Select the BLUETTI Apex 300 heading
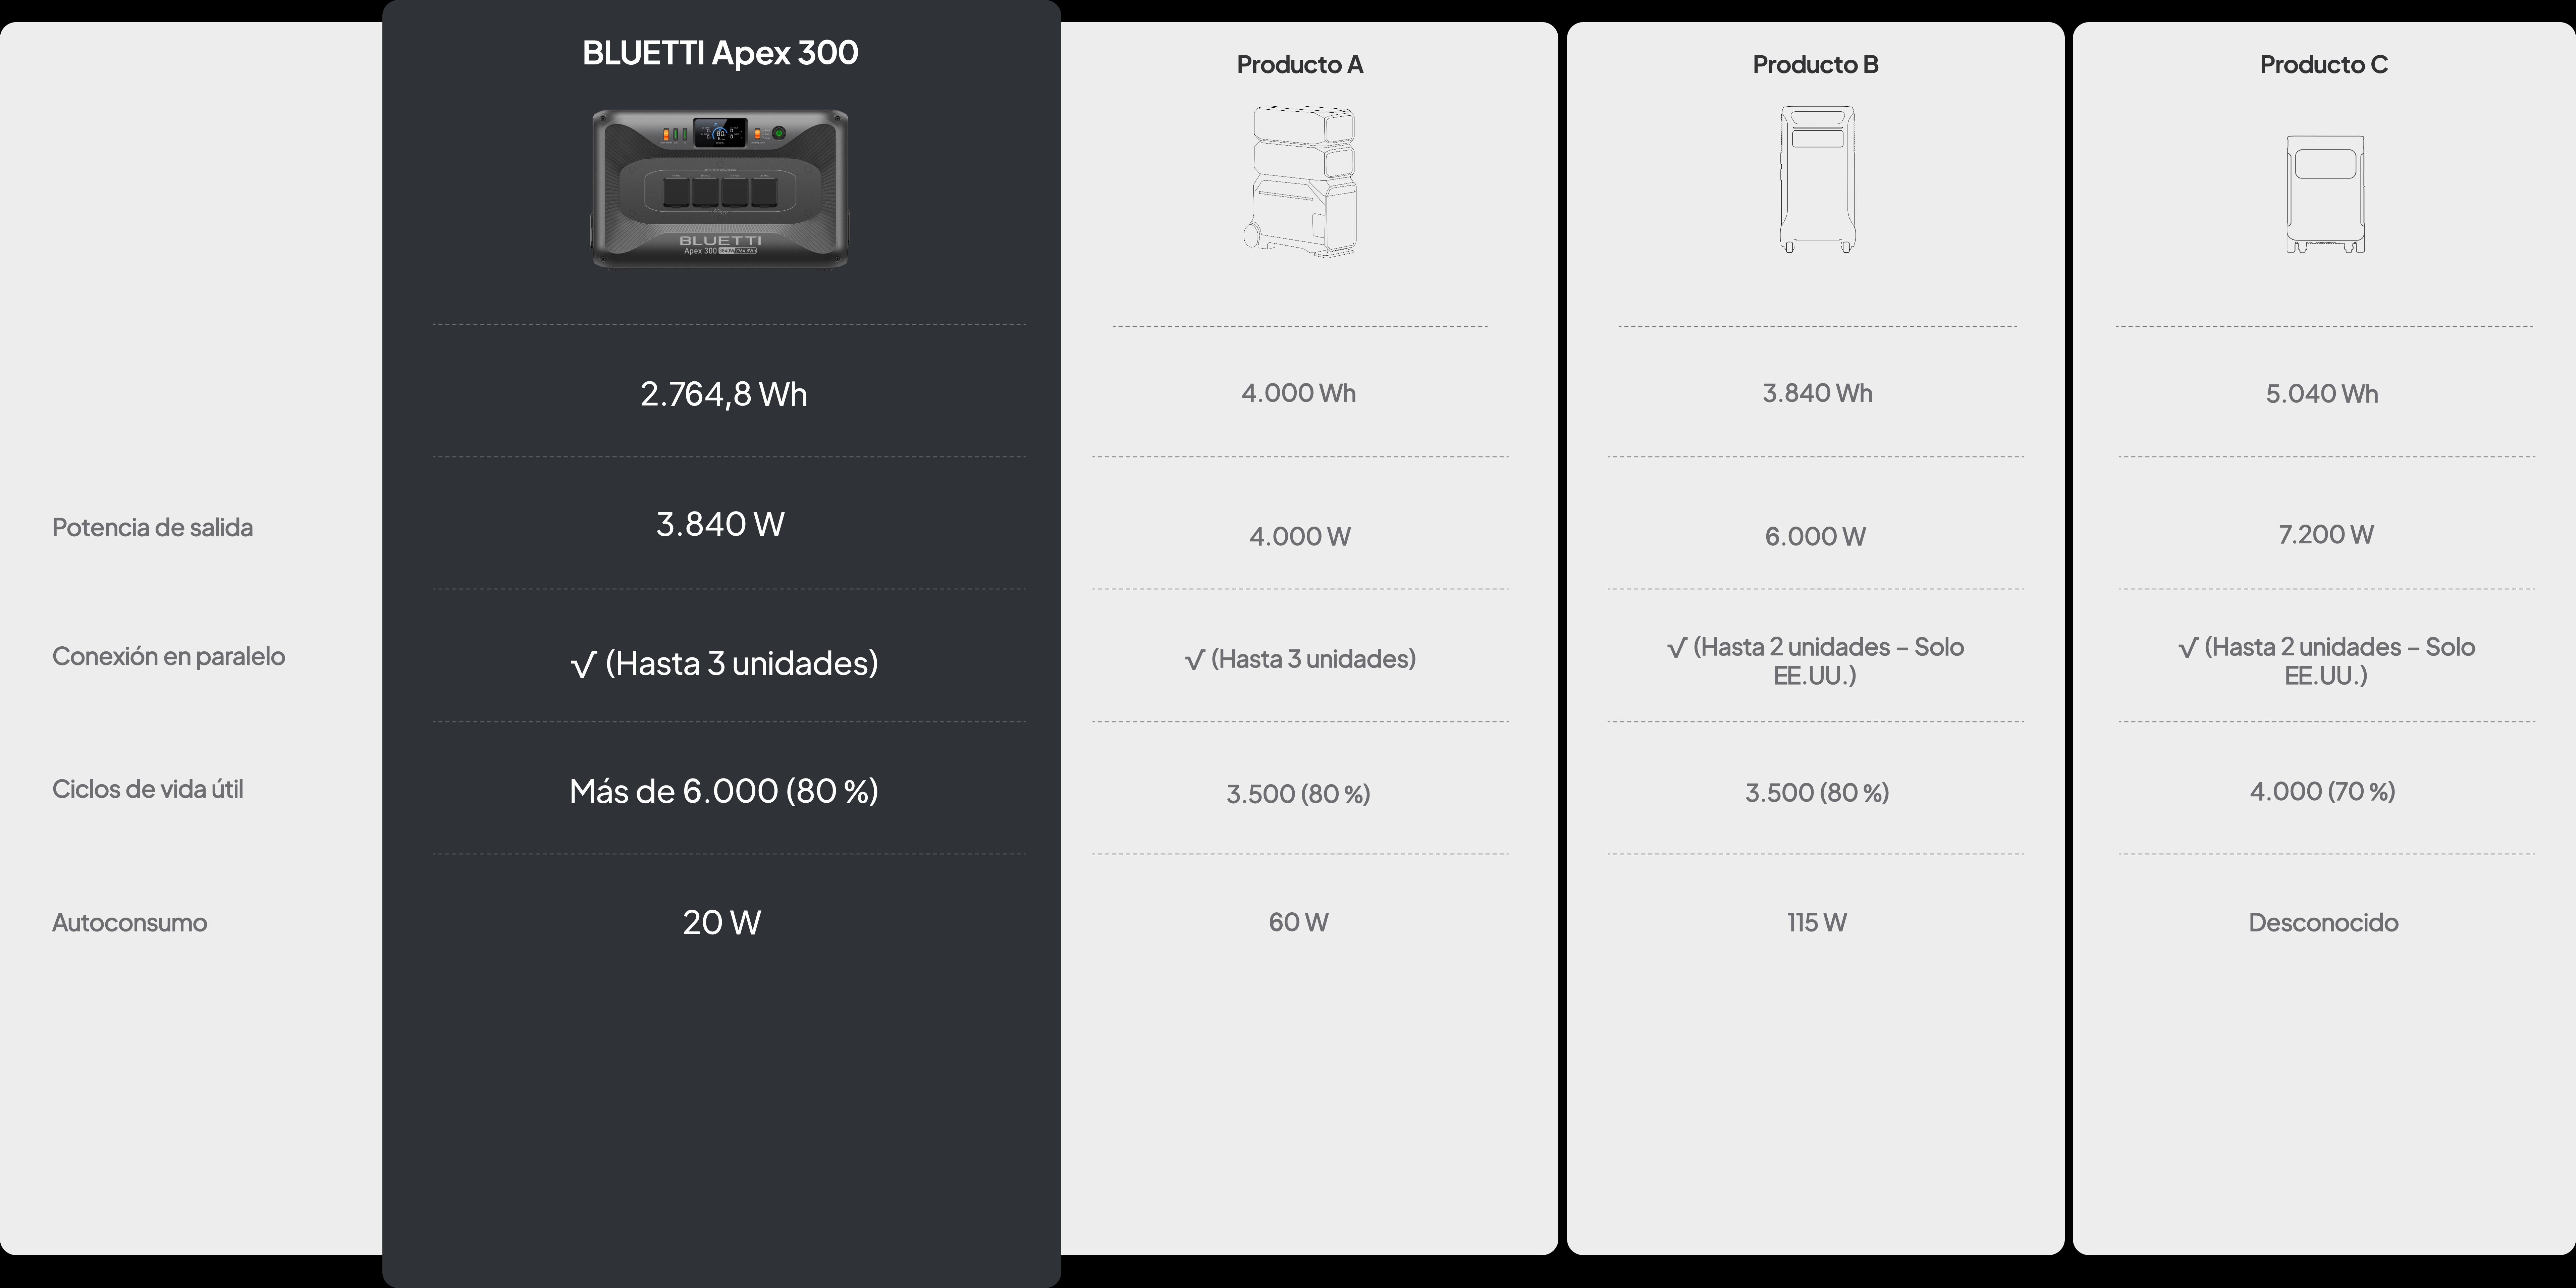Image resolution: width=2576 pixels, height=1288 pixels. click(x=720, y=52)
